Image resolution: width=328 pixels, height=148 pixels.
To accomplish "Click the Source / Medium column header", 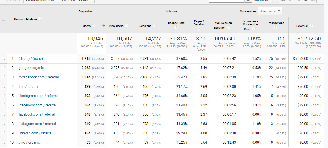I will pos(25,19).
